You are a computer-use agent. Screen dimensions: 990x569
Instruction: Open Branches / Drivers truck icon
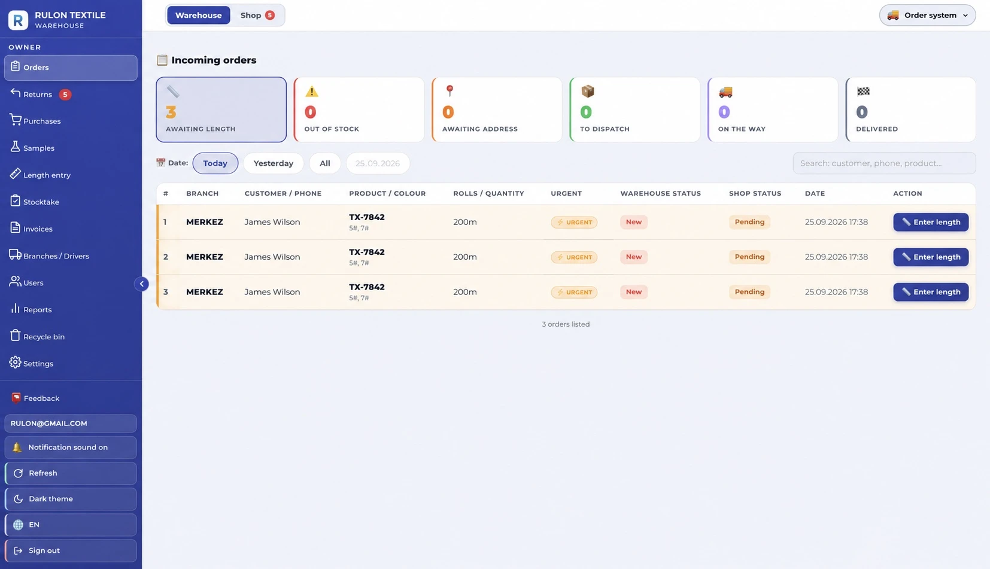point(15,255)
